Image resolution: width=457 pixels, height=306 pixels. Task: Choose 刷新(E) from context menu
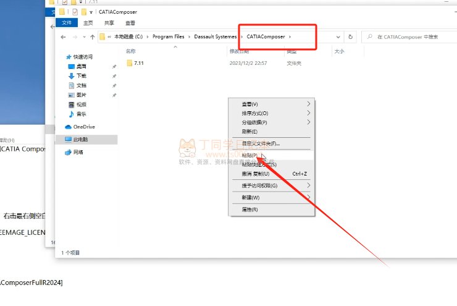(x=271, y=132)
